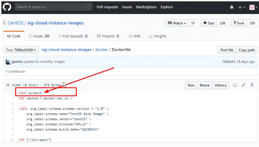Open the GitHub home logo
Viewport: 259px width, 147px height.
(7, 7)
